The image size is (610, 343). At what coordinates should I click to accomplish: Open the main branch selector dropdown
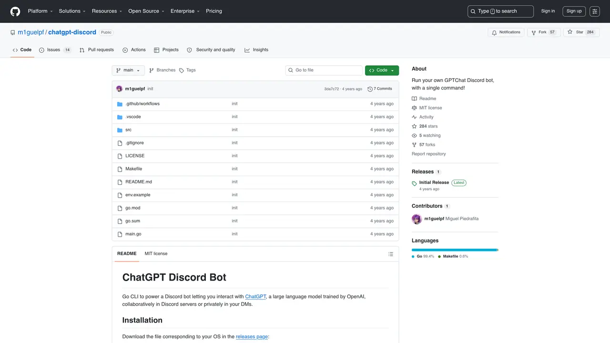click(x=128, y=71)
